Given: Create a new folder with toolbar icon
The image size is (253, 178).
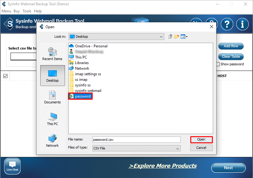Looking at the screenshot, I should [x=177, y=37].
